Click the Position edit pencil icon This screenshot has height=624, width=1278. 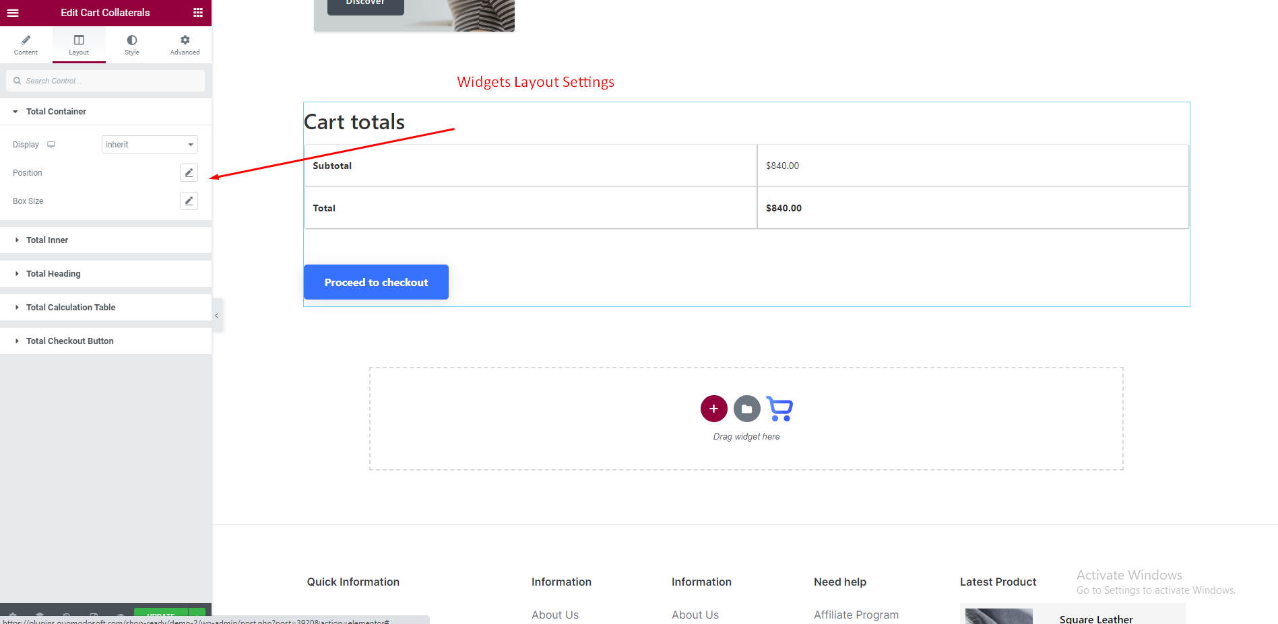189,173
